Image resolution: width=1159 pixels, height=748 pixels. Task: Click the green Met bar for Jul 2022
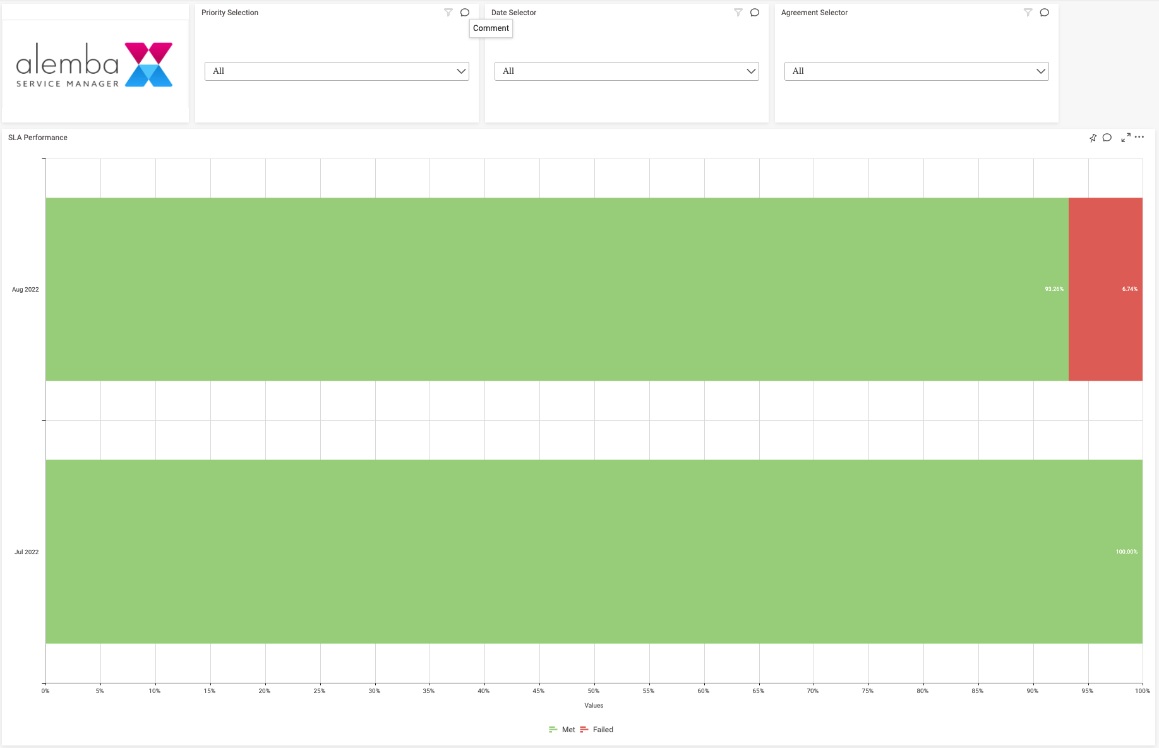click(x=594, y=552)
